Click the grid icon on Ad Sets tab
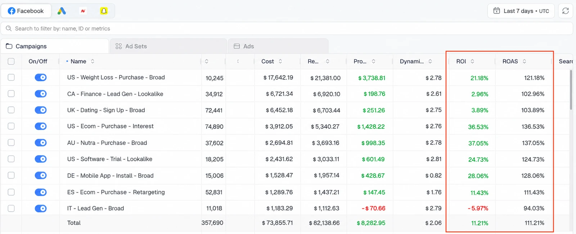Image resolution: width=576 pixels, height=234 pixels. coord(118,46)
